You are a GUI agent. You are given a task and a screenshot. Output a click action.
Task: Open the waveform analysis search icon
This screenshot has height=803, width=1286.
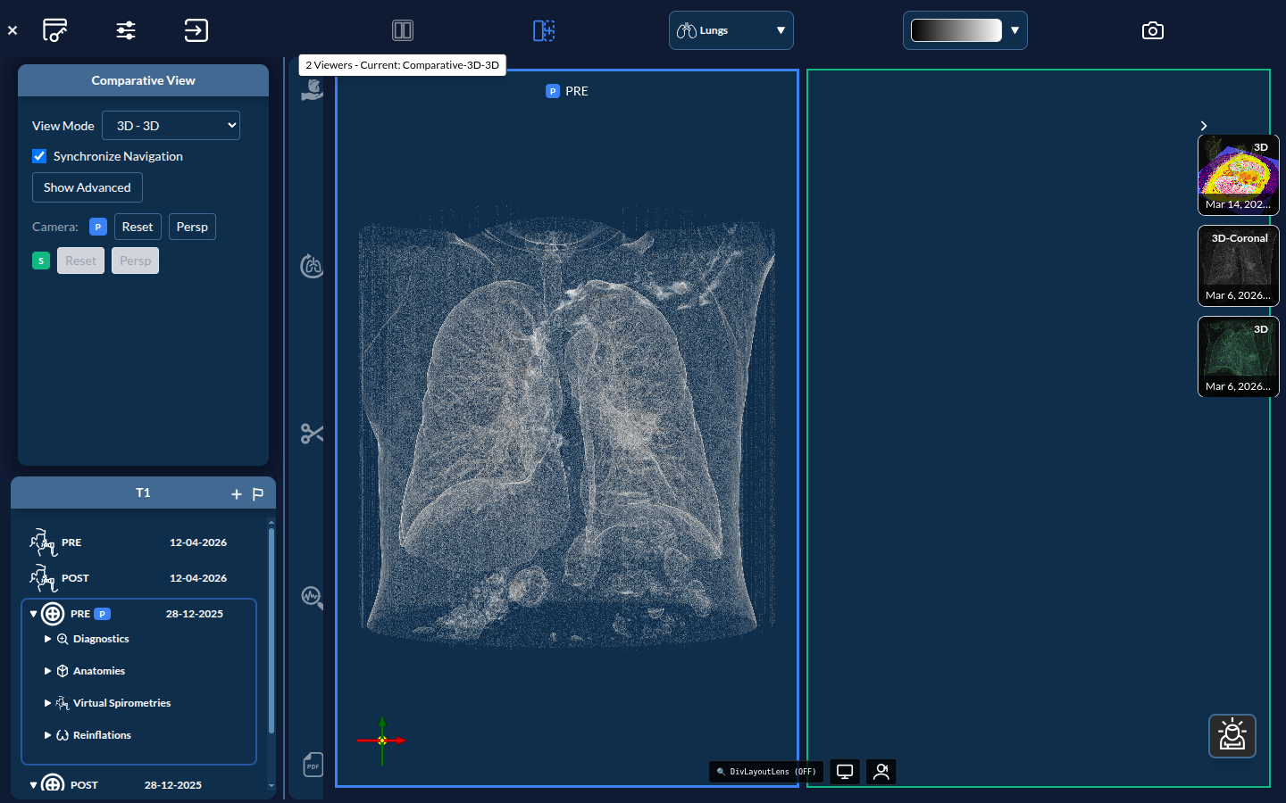point(312,597)
